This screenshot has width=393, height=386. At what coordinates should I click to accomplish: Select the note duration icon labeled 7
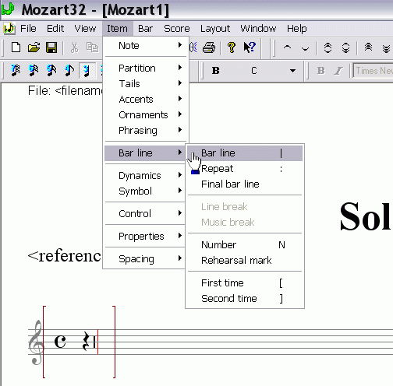[x=16, y=70]
